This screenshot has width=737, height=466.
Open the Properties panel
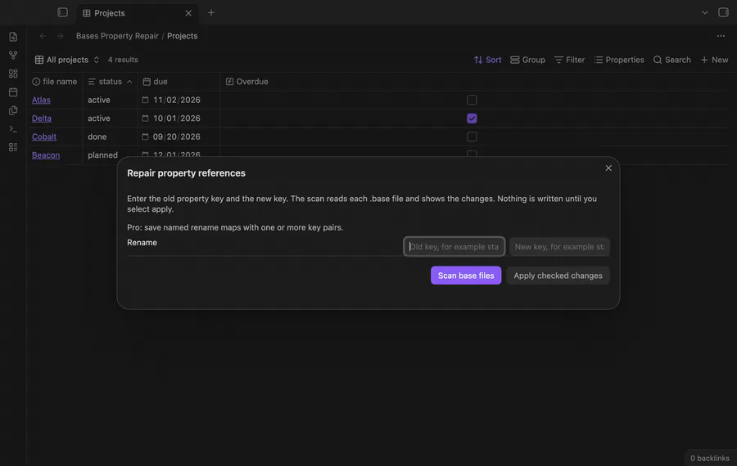(x=618, y=60)
